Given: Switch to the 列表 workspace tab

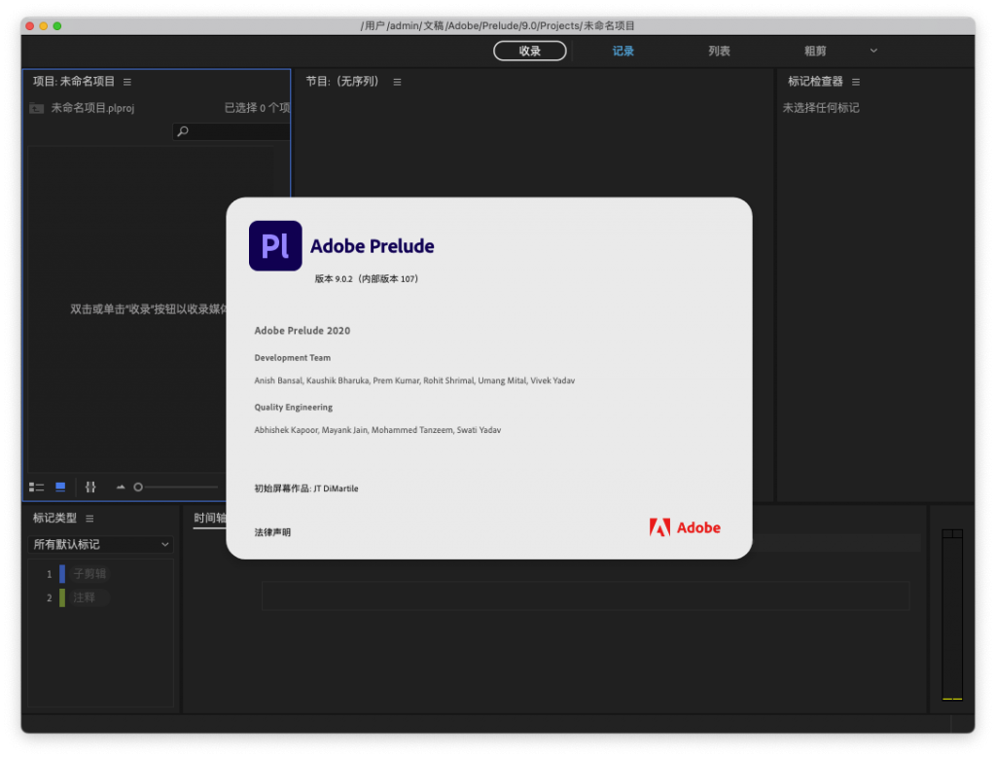Looking at the screenshot, I should [x=719, y=51].
